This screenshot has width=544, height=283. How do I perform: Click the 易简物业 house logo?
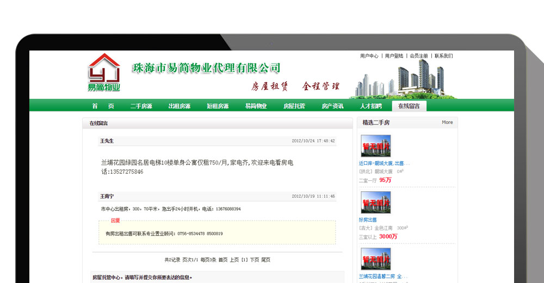point(104,72)
